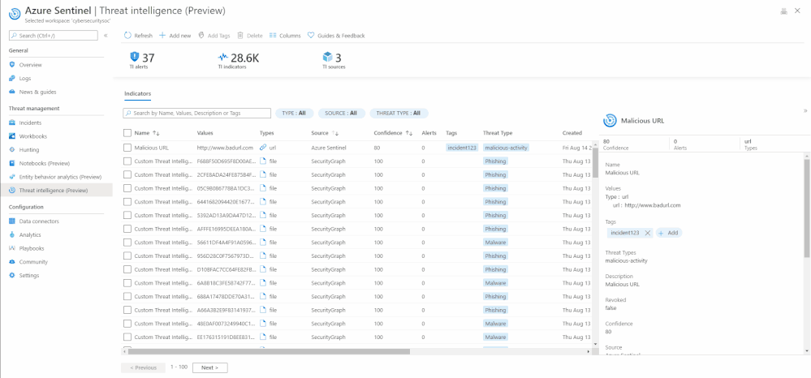The width and height of the screenshot is (811, 378).
Task: Collapse details pane with double chevron
Action: click(805, 110)
